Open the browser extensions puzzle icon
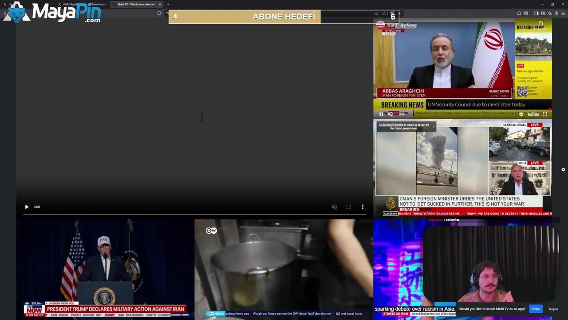This screenshot has width=568, height=320. click(x=519, y=13)
